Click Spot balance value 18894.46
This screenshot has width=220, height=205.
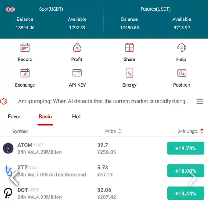[25, 28]
